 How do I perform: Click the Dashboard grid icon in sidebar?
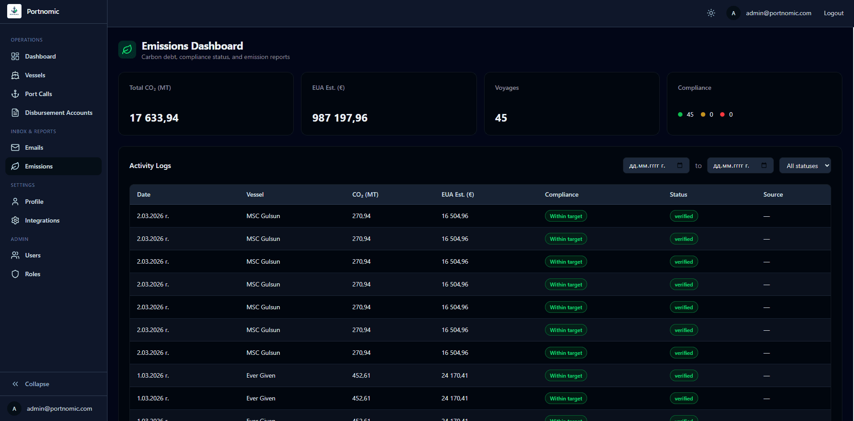pyautogui.click(x=15, y=56)
